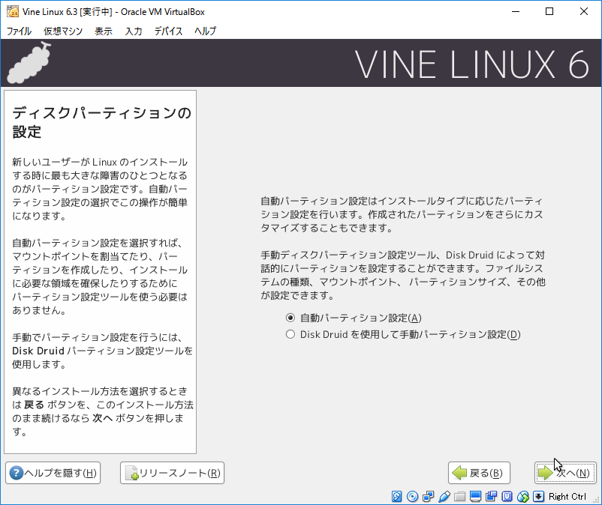This screenshot has height=505, width=602.
Task: Click the network adapter status icon
Action: pos(428,497)
